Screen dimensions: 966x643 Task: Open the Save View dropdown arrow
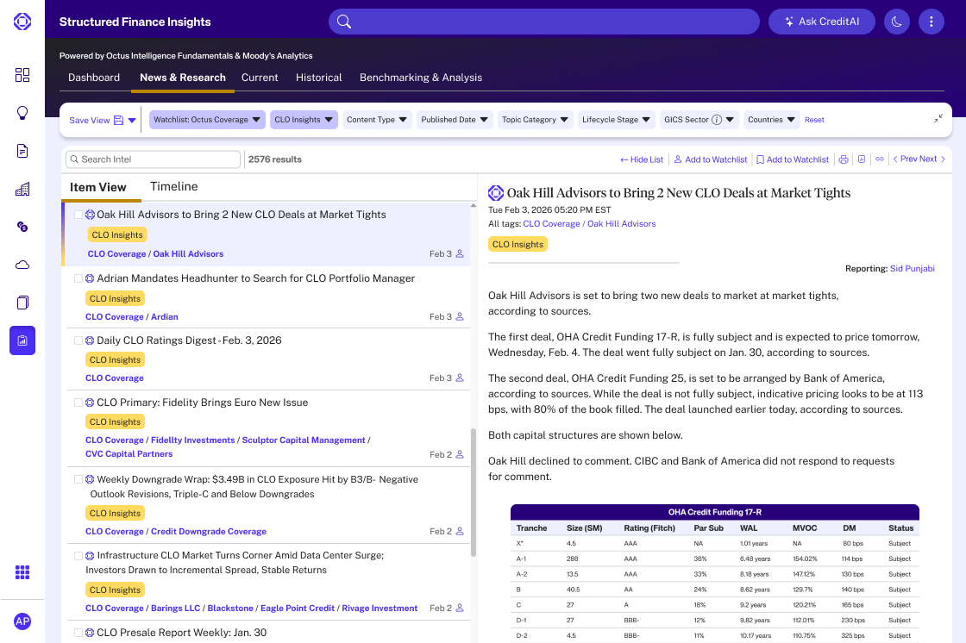pos(129,120)
